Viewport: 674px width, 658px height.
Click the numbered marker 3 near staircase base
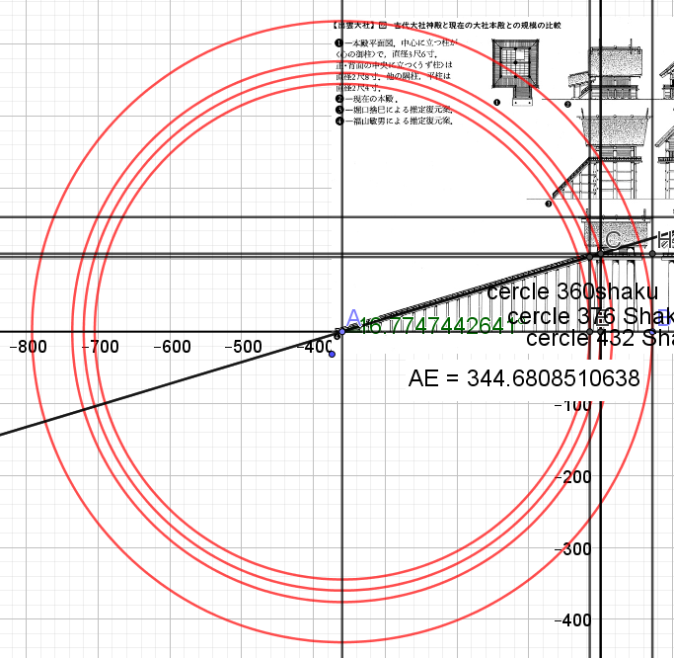point(548,205)
